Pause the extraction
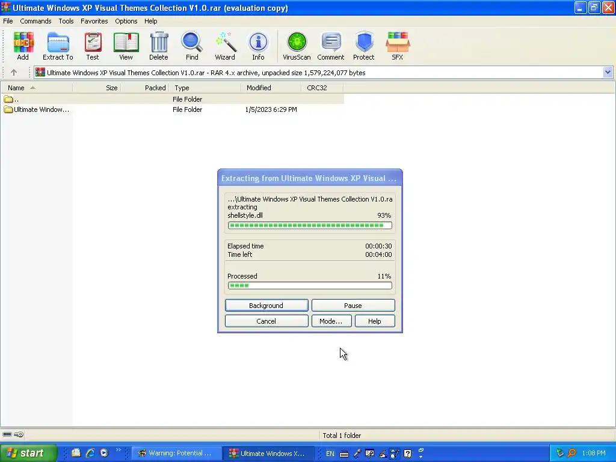 pyautogui.click(x=353, y=305)
